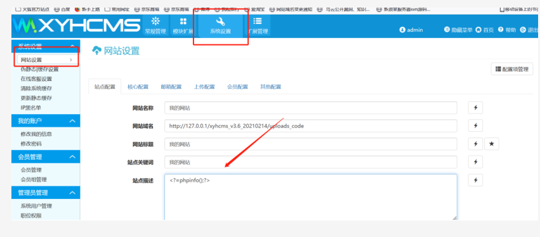Click lightning icon beside 网站域名 field
Screen dimensions: 540x237
(476, 126)
